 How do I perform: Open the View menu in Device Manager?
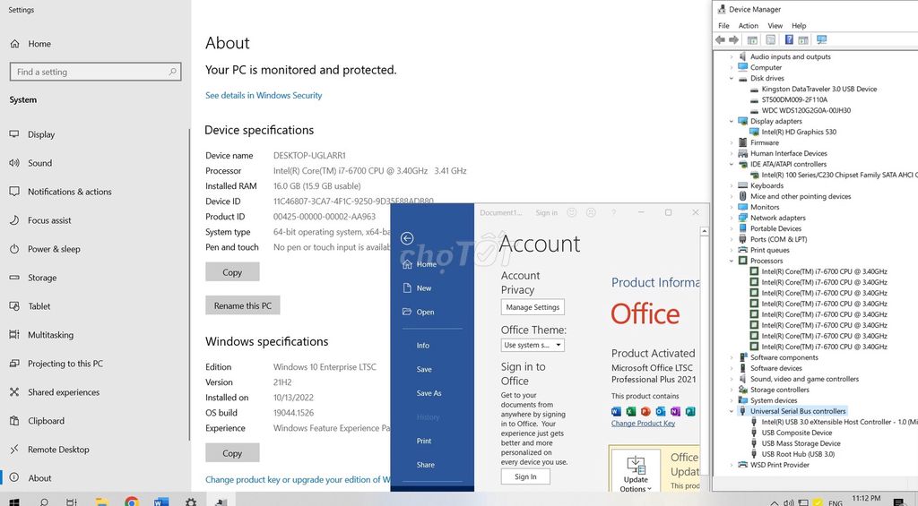tap(775, 26)
